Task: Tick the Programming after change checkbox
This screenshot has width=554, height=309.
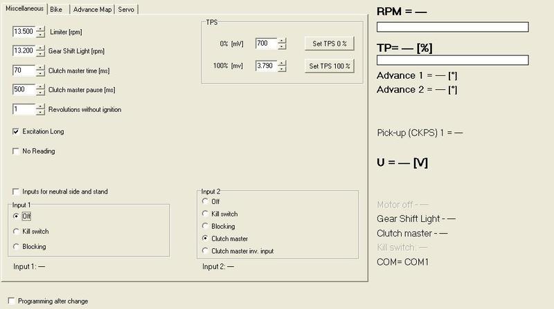Action: coord(10,301)
